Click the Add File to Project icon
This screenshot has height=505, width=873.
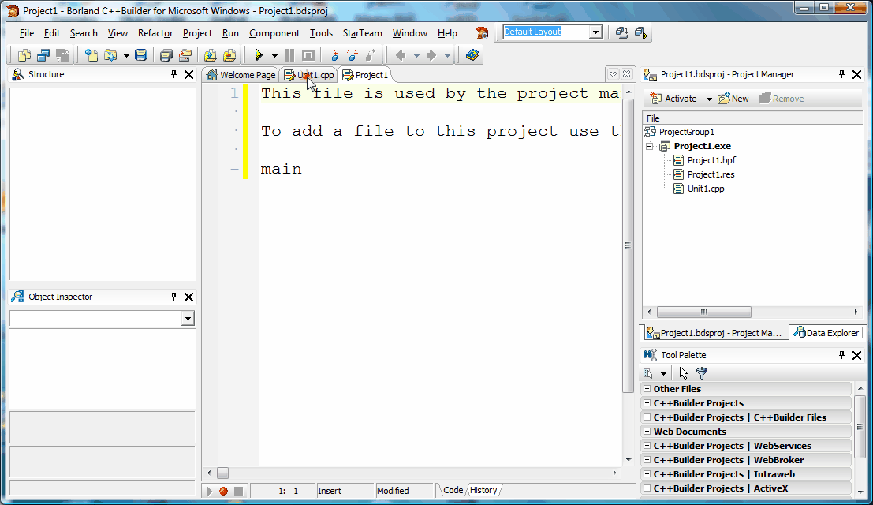coord(210,55)
